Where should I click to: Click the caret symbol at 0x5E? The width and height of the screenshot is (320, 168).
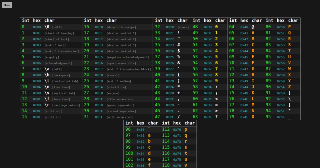pyautogui.click(x=281, y=111)
